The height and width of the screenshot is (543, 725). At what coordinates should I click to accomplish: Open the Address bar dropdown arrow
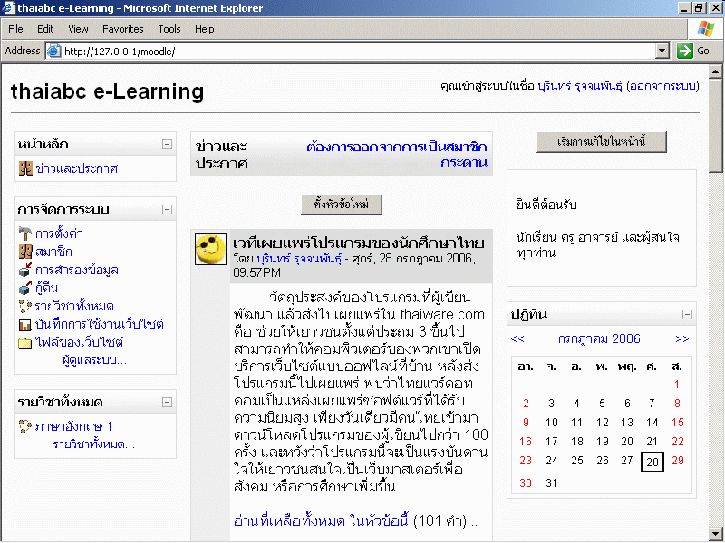pyautogui.click(x=662, y=52)
